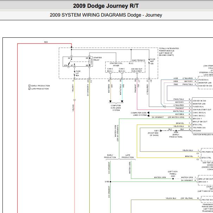Click 'EARLY PRODUCTION' above the wire brace
The height and width of the screenshot is (213, 213).
coord(110,156)
